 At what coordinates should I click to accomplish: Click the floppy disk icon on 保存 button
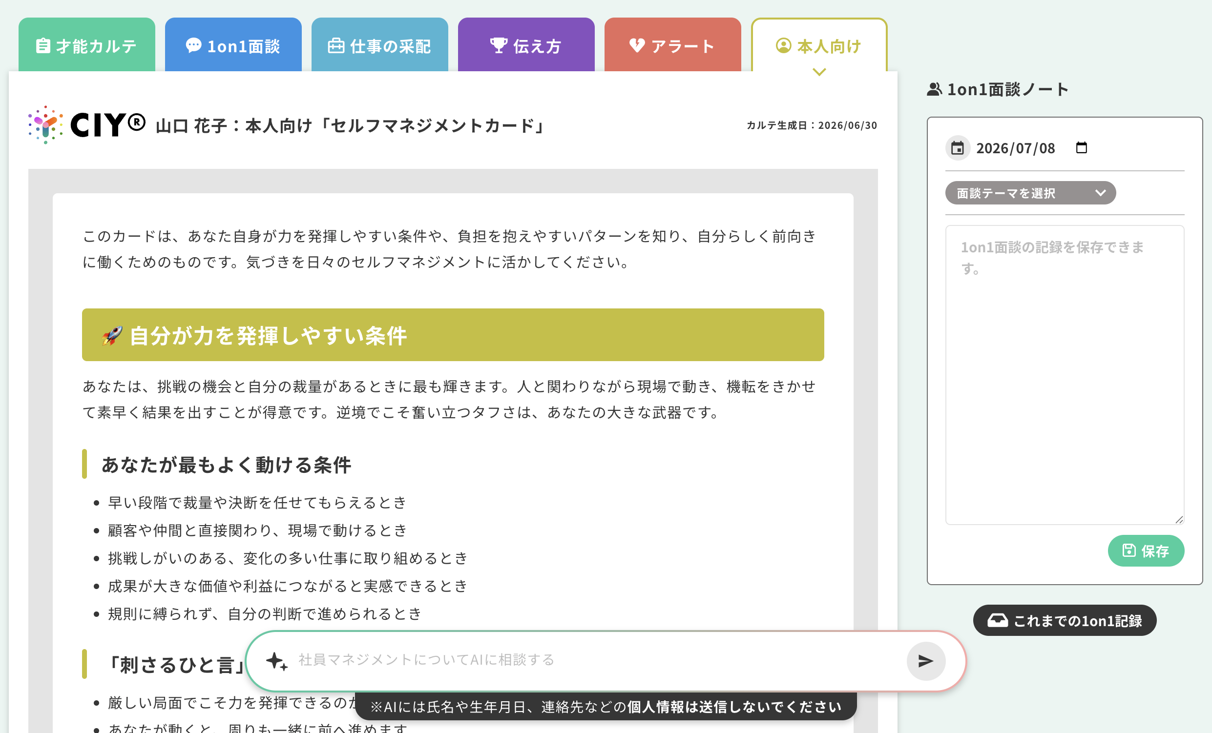click(x=1129, y=550)
